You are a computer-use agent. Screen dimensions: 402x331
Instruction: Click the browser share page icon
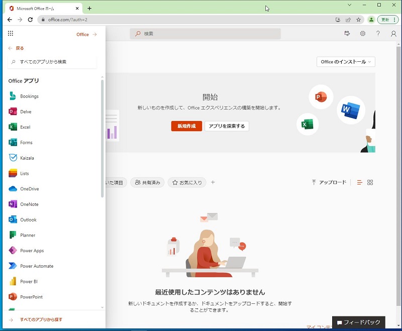tap(348, 20)
